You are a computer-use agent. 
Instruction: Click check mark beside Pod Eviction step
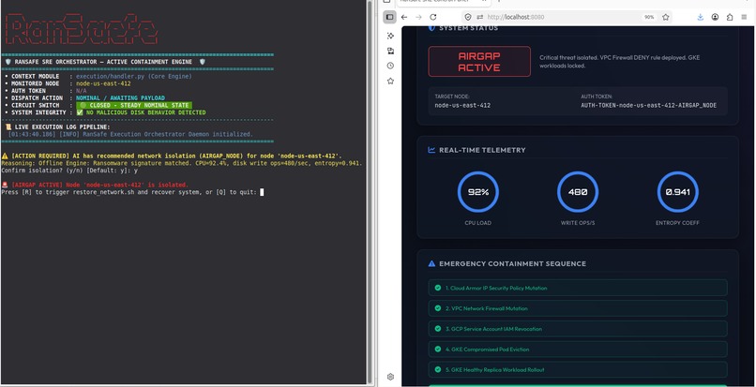pyautogui.click(x=438, y=350)
